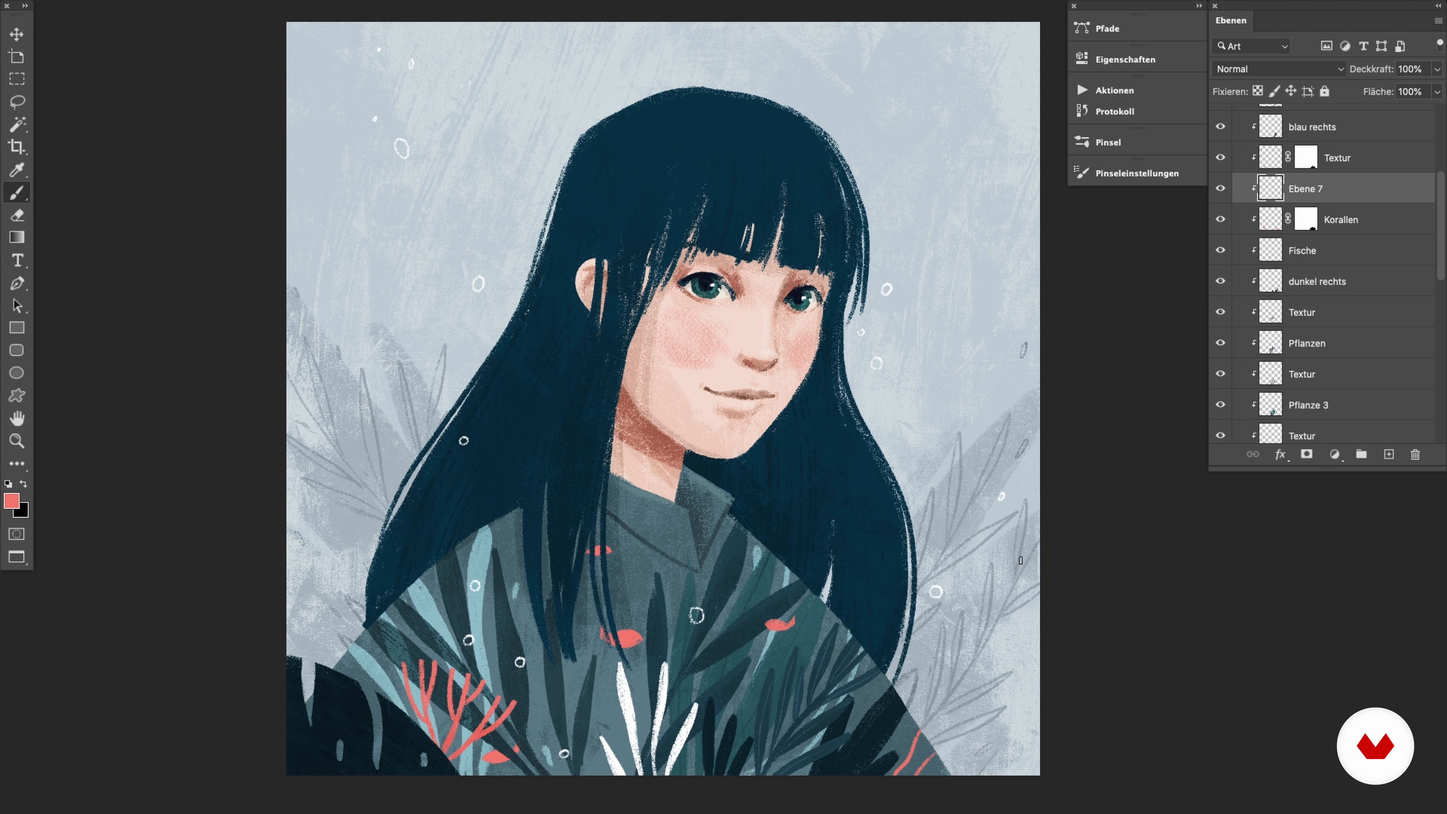
Task: Link the selected layers
Action: coord(1253,454)
